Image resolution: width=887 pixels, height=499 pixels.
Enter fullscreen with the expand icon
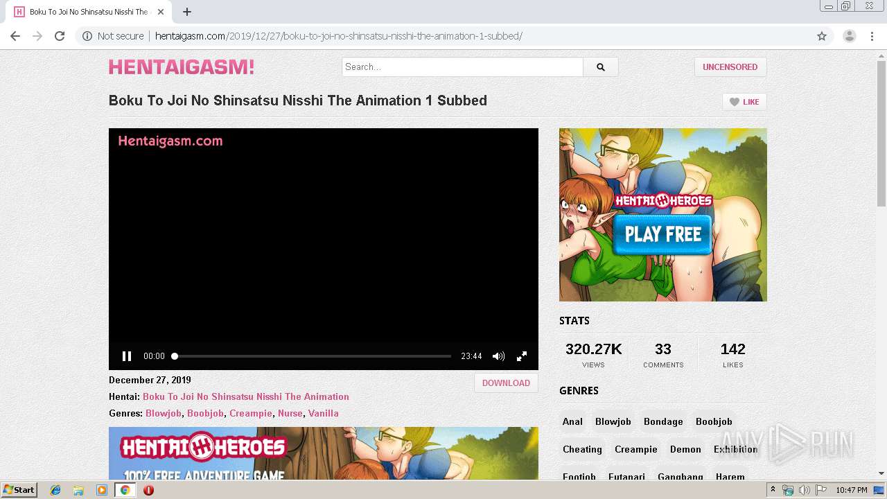tap(522, 356)
